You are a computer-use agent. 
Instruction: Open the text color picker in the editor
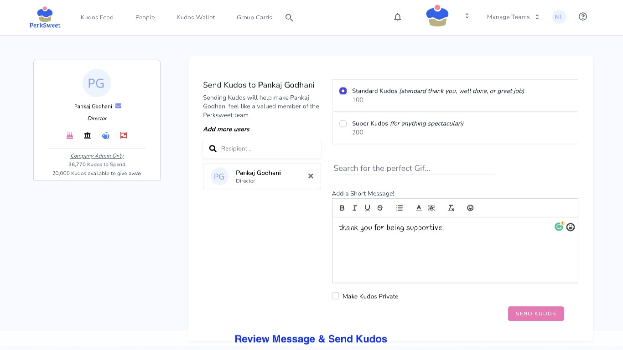coord(419,208)
